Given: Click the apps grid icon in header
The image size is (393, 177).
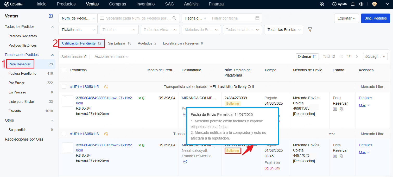Looking at the screenshot, I should tap(322, 4).
